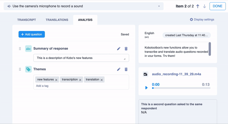Remove the "transcription" tag
Screen dimensions: 228x124
(x=80, y=80)
